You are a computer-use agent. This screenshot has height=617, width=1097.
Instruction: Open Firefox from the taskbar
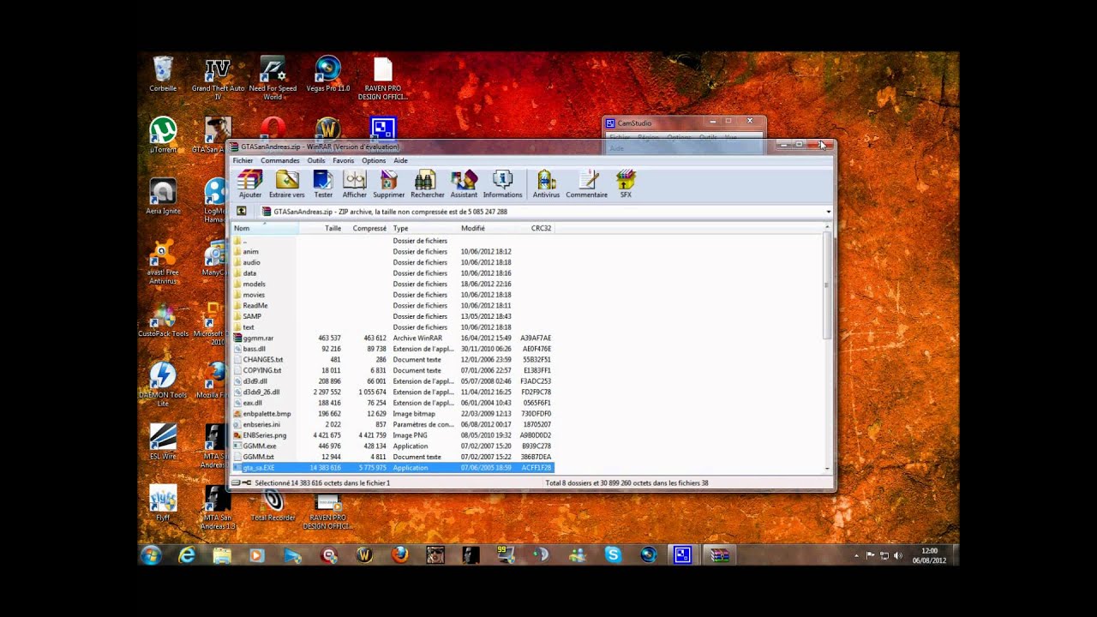(x=399, y=555)
